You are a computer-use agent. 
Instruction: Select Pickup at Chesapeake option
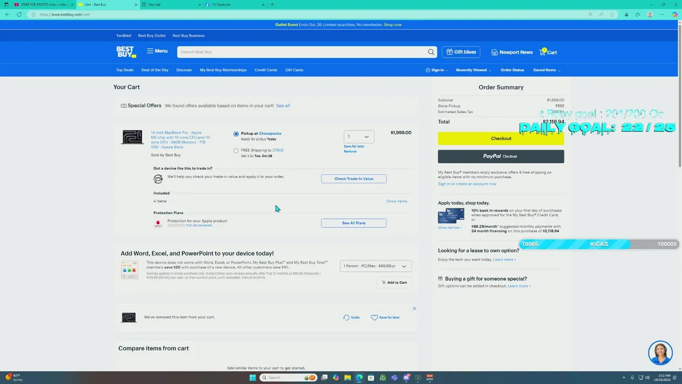tap(236, 134)
